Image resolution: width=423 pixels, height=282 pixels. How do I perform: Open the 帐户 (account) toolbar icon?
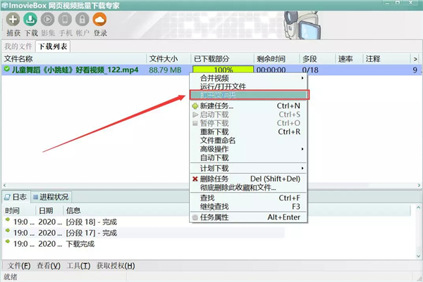click(82, 20)
